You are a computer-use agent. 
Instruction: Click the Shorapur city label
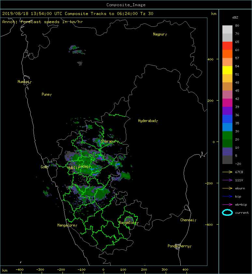click(108, 141)
